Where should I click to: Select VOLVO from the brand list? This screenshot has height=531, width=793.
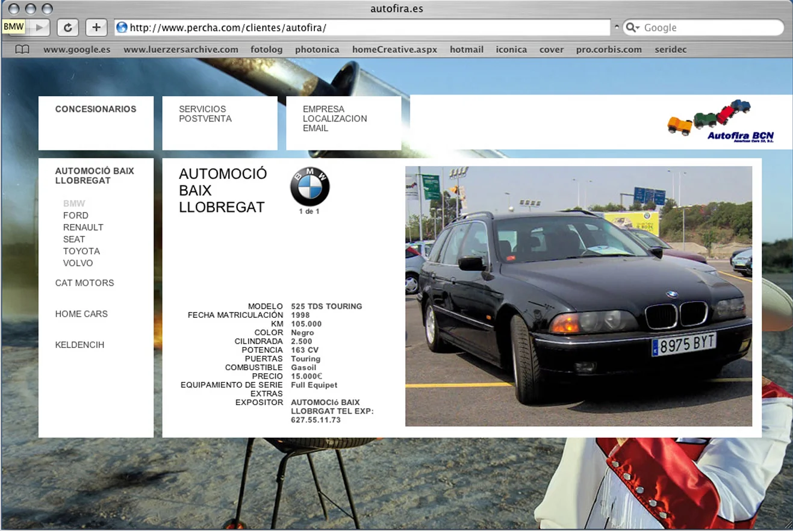point(78,263)
